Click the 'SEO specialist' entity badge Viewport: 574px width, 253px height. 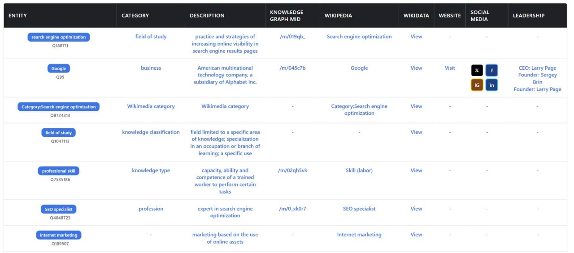click(58, 209)
